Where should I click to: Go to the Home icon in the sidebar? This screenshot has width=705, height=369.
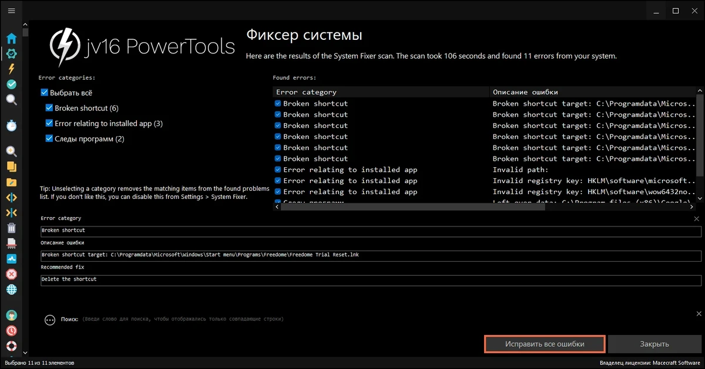coord(11,39)
